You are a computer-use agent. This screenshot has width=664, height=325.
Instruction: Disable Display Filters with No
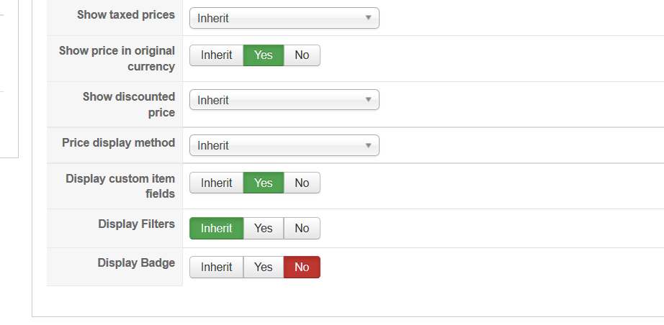click(x=302, y=228)
